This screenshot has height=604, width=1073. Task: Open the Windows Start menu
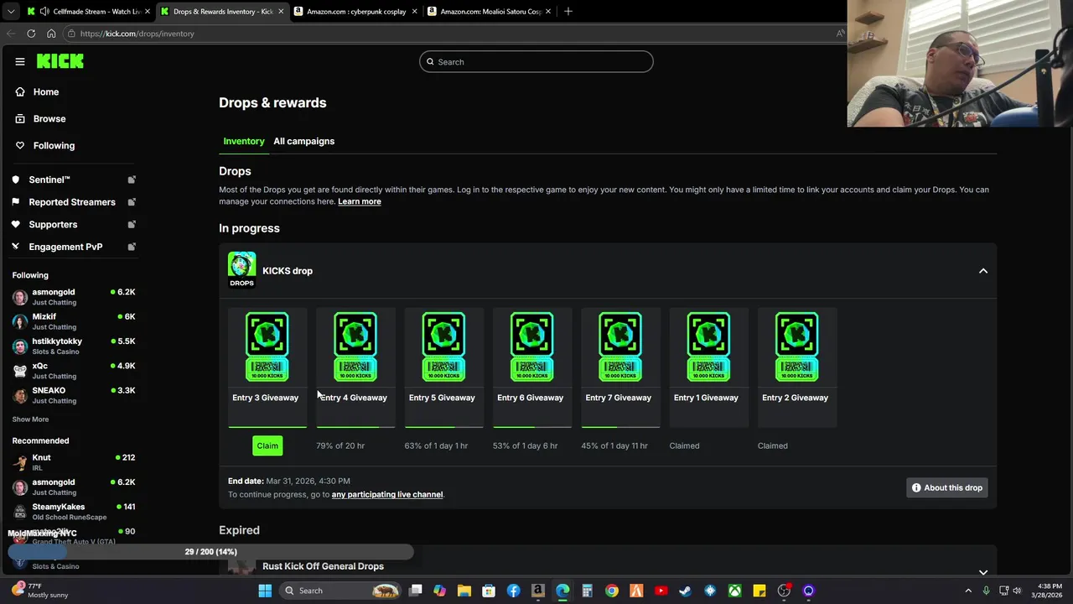click(265, 591)
